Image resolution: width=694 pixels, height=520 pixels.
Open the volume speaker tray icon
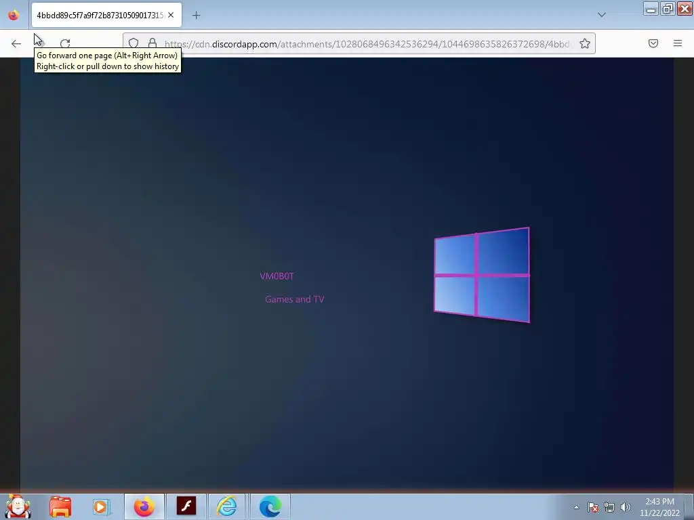(x=626, y=507)
